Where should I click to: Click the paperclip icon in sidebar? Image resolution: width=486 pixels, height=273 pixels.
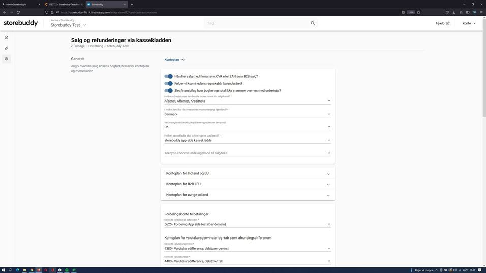6,48
